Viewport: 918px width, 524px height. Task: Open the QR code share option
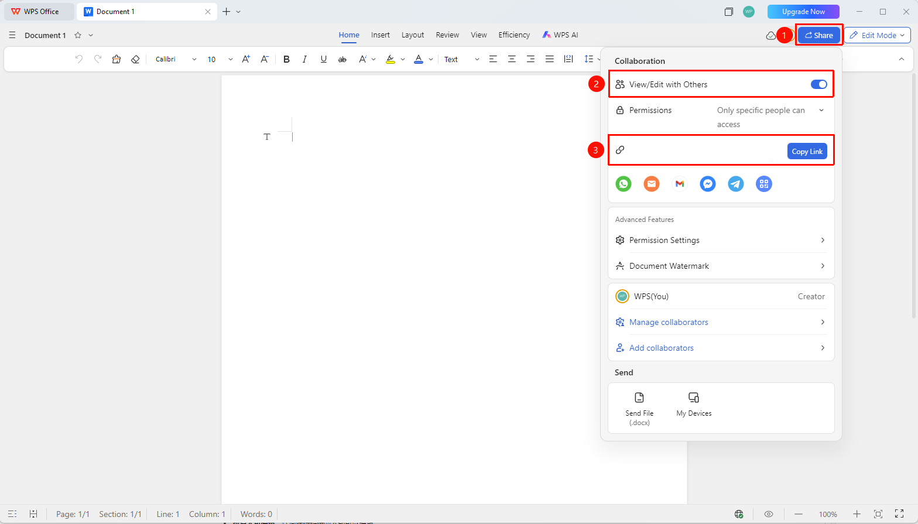point(764,184)
